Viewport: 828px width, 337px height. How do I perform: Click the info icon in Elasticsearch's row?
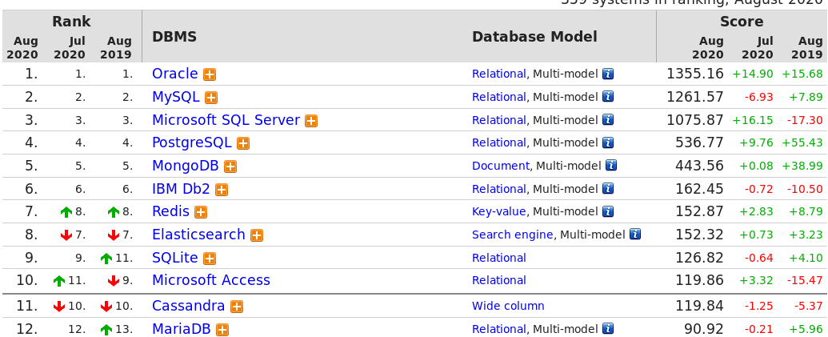tap(635, 235)
